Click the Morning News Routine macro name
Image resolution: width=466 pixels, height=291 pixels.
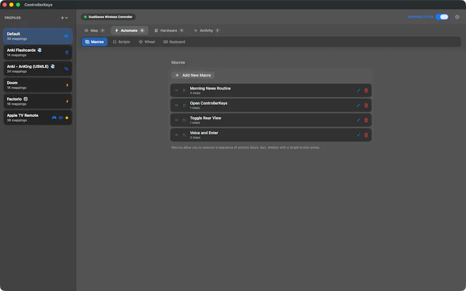210,88
